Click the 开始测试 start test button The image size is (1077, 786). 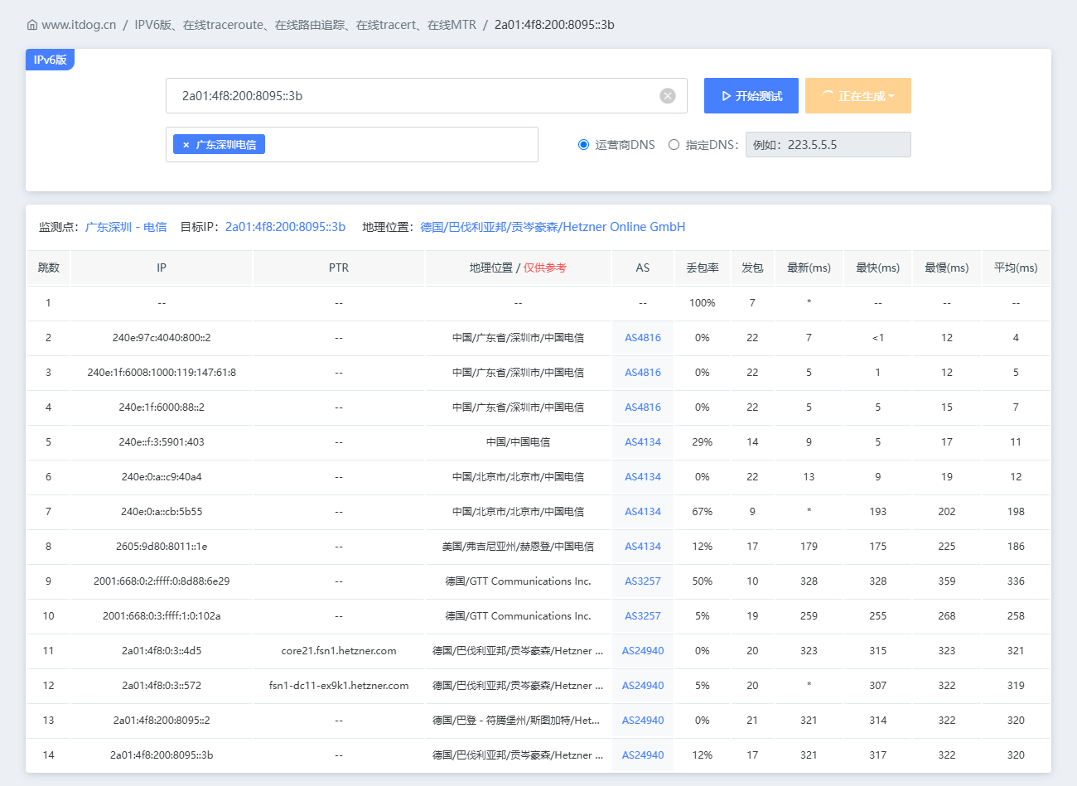pos(751,96)
